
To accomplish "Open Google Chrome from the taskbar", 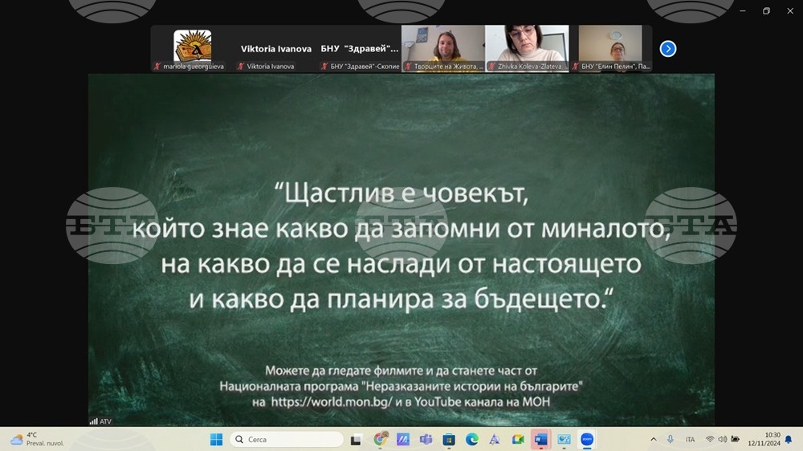I will tap(381, 439).
